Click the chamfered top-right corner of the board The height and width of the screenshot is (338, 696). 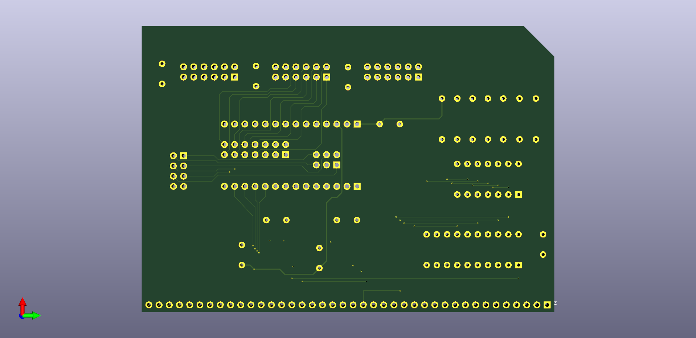(x=539, y=41)
